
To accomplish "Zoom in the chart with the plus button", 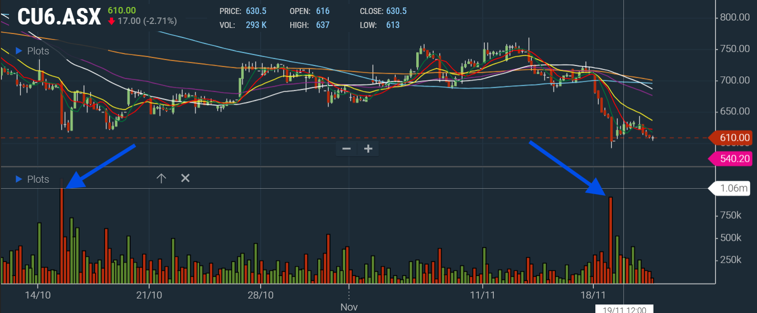I will coord(368,149).
